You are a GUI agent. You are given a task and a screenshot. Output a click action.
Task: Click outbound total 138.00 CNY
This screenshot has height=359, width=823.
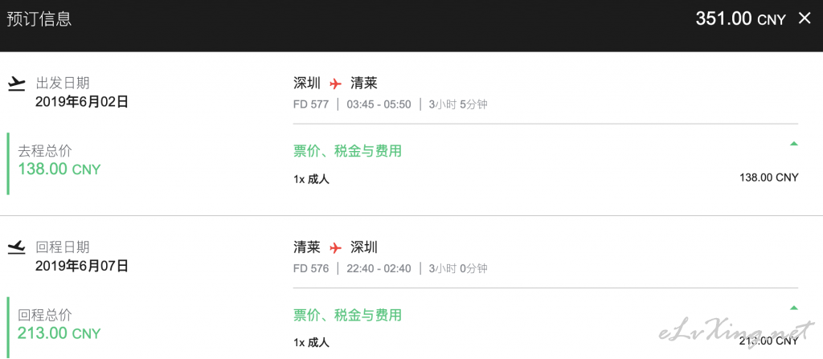click(x=59, y=169)
